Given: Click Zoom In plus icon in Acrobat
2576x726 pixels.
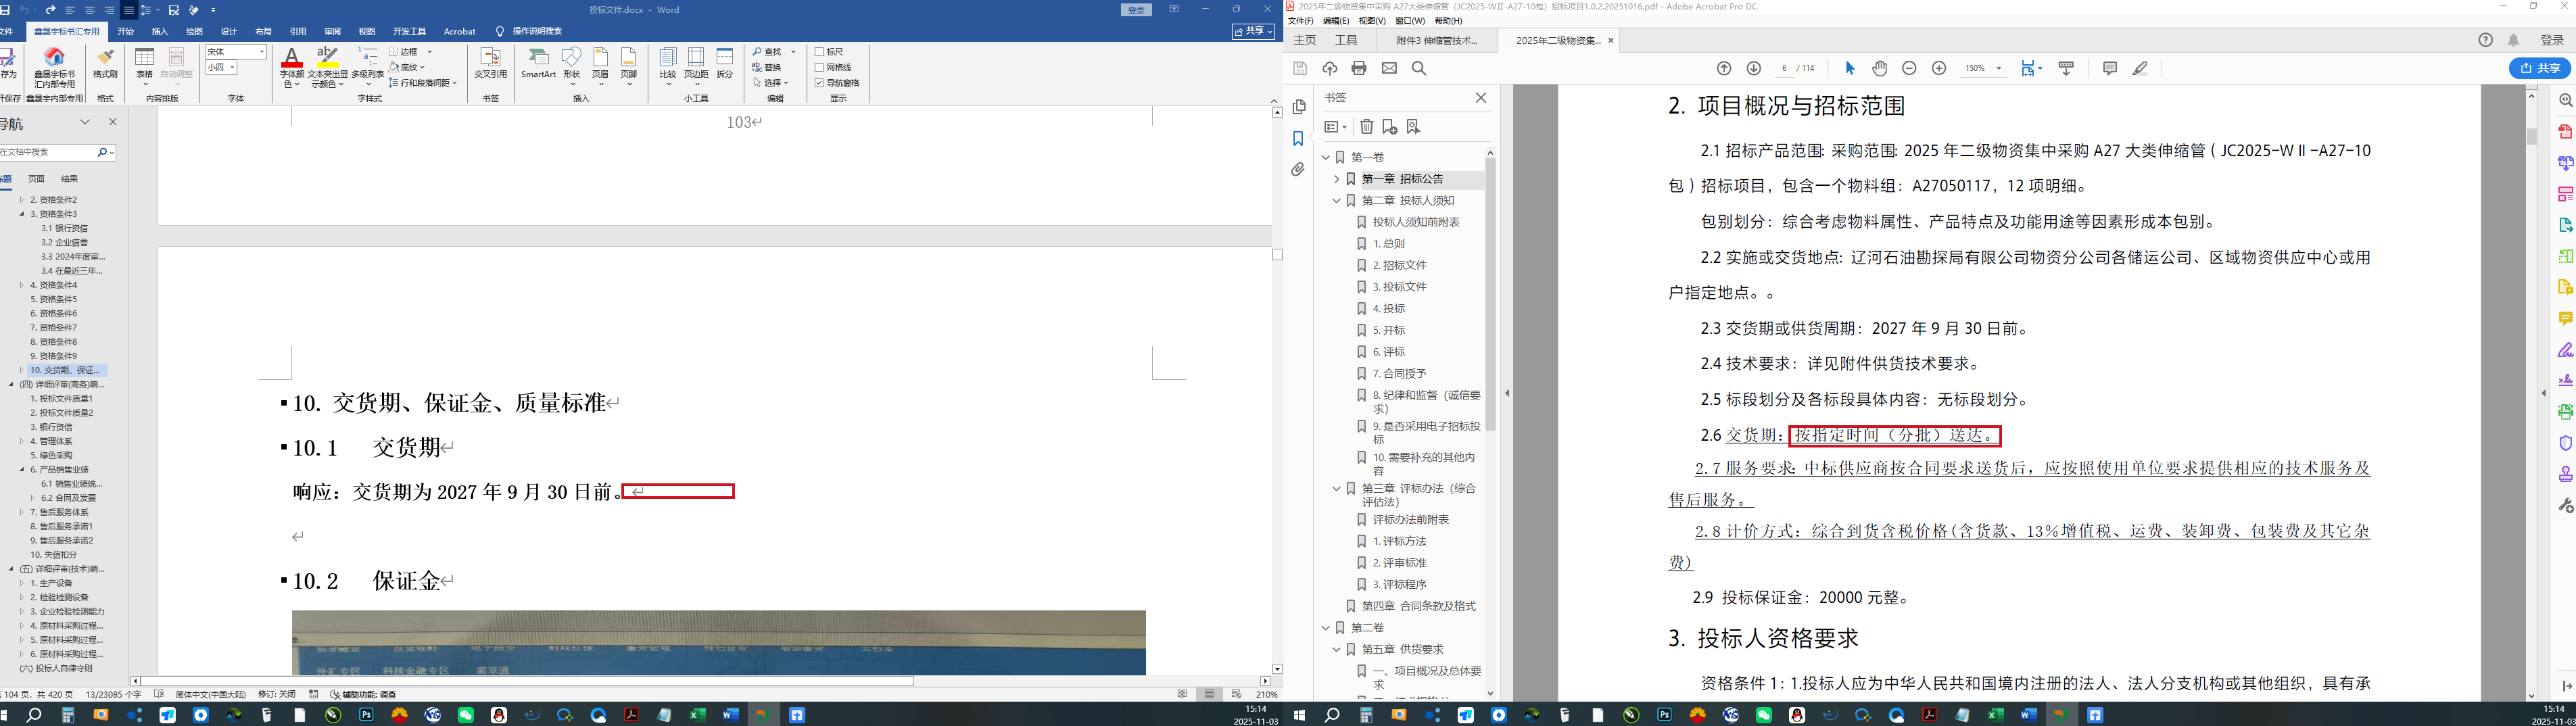Looking at the screenshot, I should (1938, 68).
